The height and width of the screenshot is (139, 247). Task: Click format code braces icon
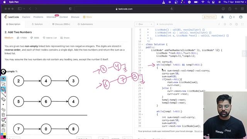(225, 24)
